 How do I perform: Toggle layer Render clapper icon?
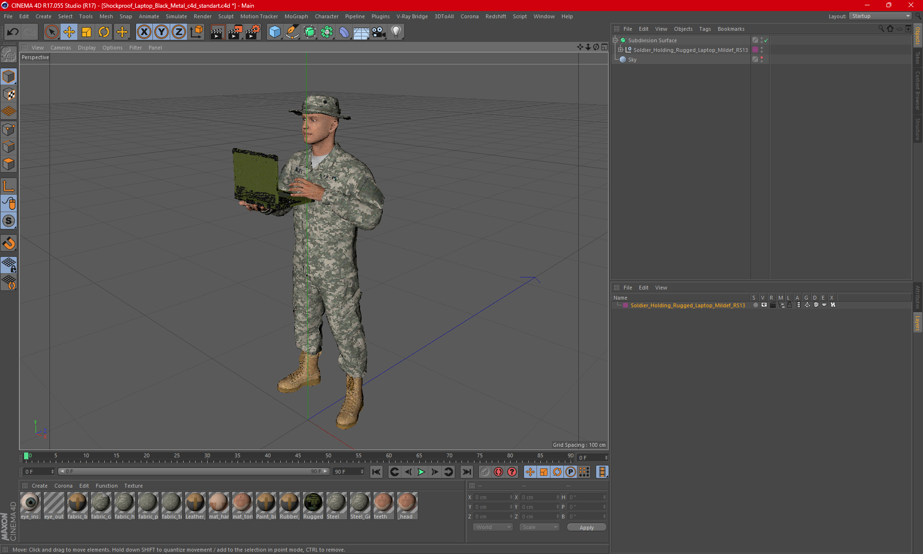tap(773, 305)
